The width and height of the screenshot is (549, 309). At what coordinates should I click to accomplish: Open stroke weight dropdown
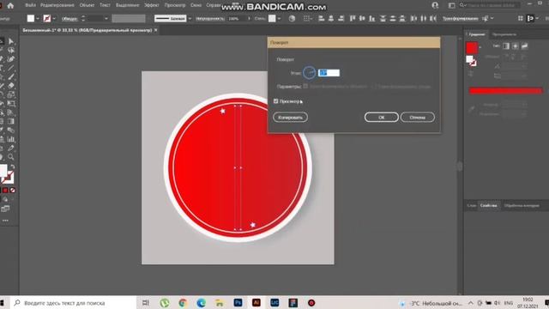coord(106,19)
